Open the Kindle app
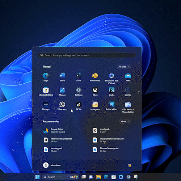 click(111, 92)
